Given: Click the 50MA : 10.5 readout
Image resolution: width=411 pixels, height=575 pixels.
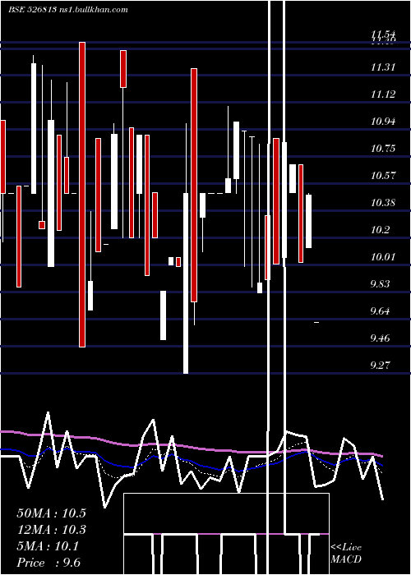Looking at the screenshot, I should pos(51,513).
